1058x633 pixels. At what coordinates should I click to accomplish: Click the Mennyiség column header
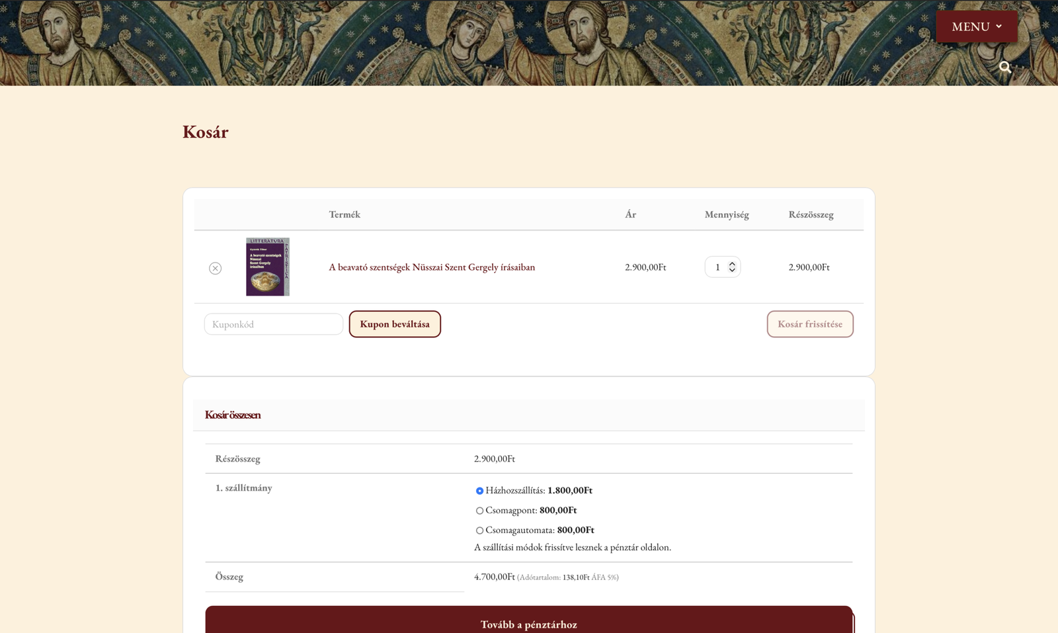click(726, 214)
